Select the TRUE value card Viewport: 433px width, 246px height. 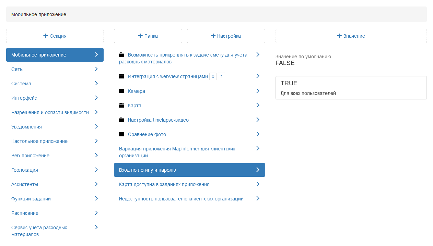pos(351,88)
